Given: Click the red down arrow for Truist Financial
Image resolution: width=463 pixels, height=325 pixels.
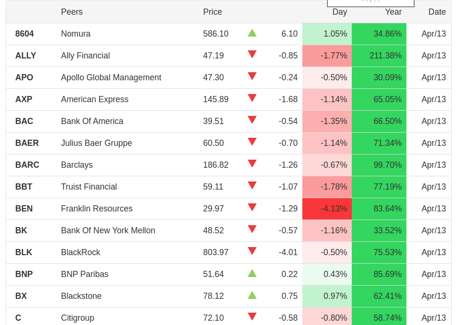Looking at the screenshot, I should (x=252, y=185).
